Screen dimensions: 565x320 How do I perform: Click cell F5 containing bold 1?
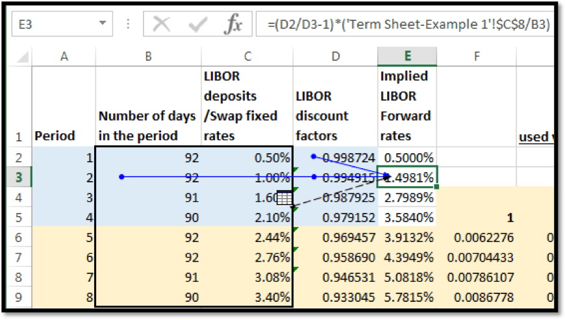[477, 217]
